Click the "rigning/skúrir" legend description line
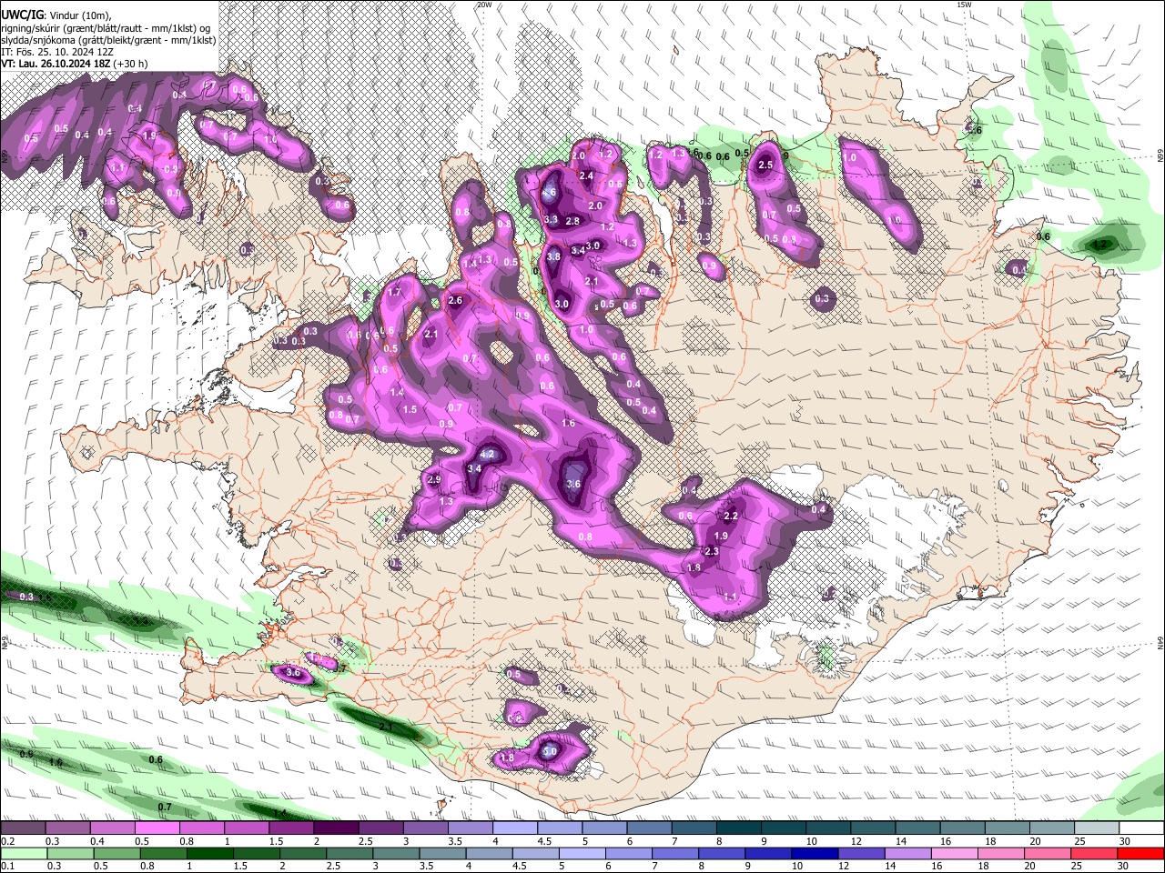 click(x=106, y=27)
